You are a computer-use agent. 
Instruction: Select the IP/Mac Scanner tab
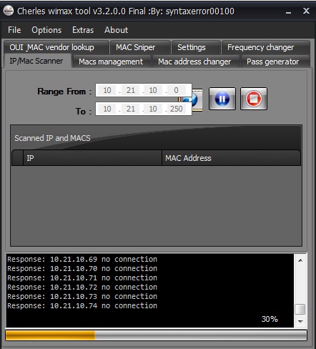pyautogui.click(x=37, y=61)
